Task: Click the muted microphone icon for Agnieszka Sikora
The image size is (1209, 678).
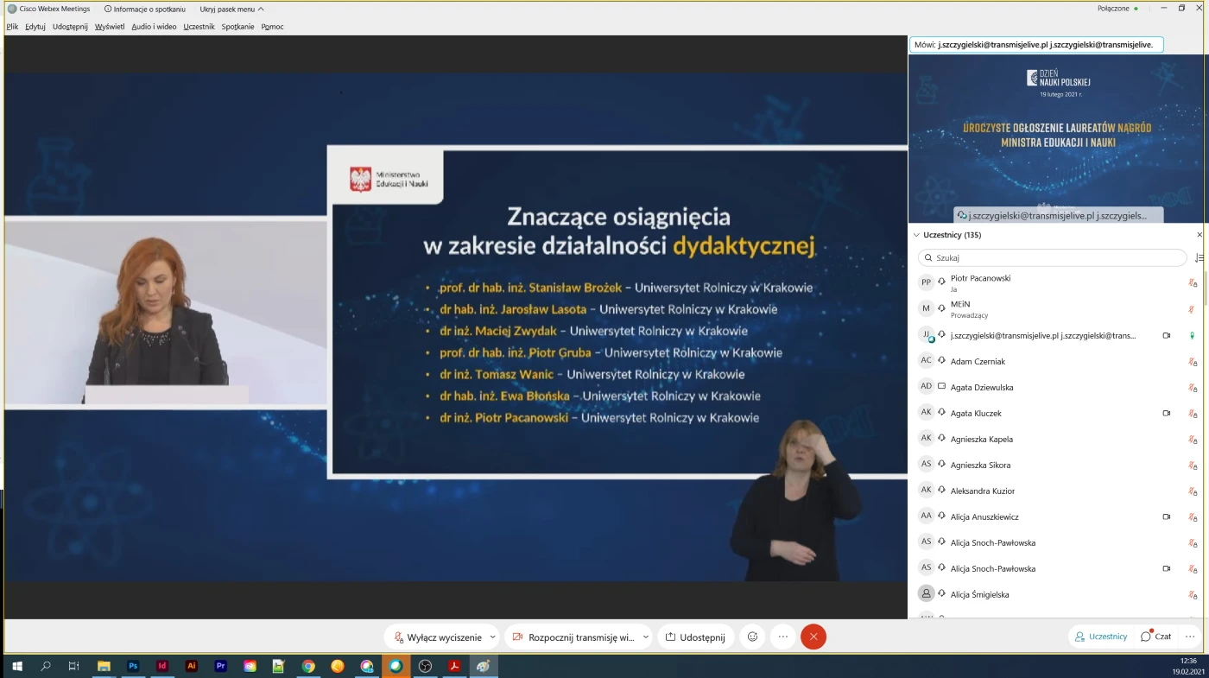Action: pos(1192,465)
